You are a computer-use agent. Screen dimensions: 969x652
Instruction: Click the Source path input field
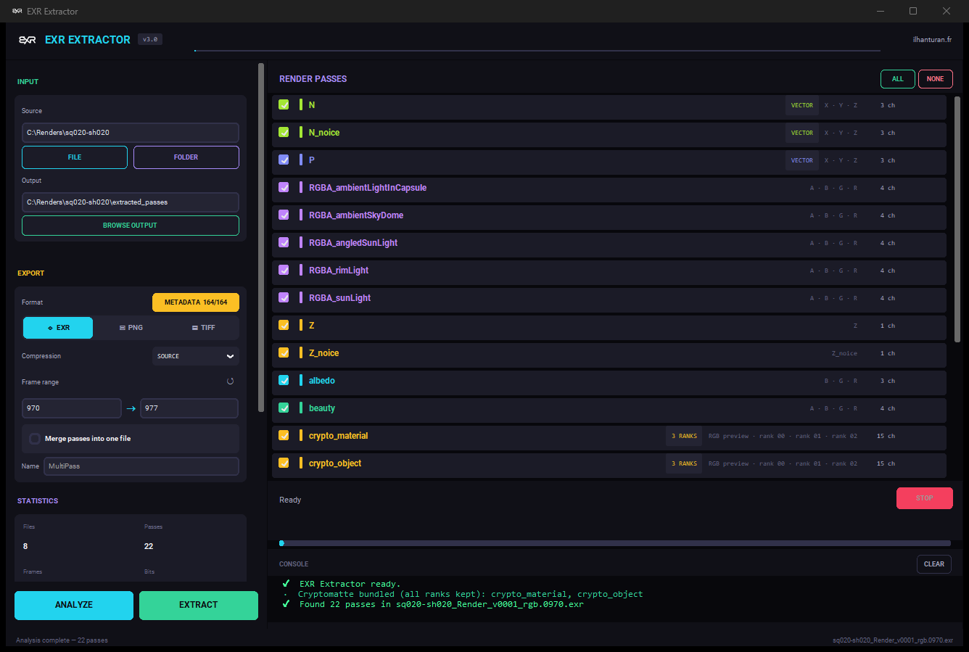click(x=131, y=133)
